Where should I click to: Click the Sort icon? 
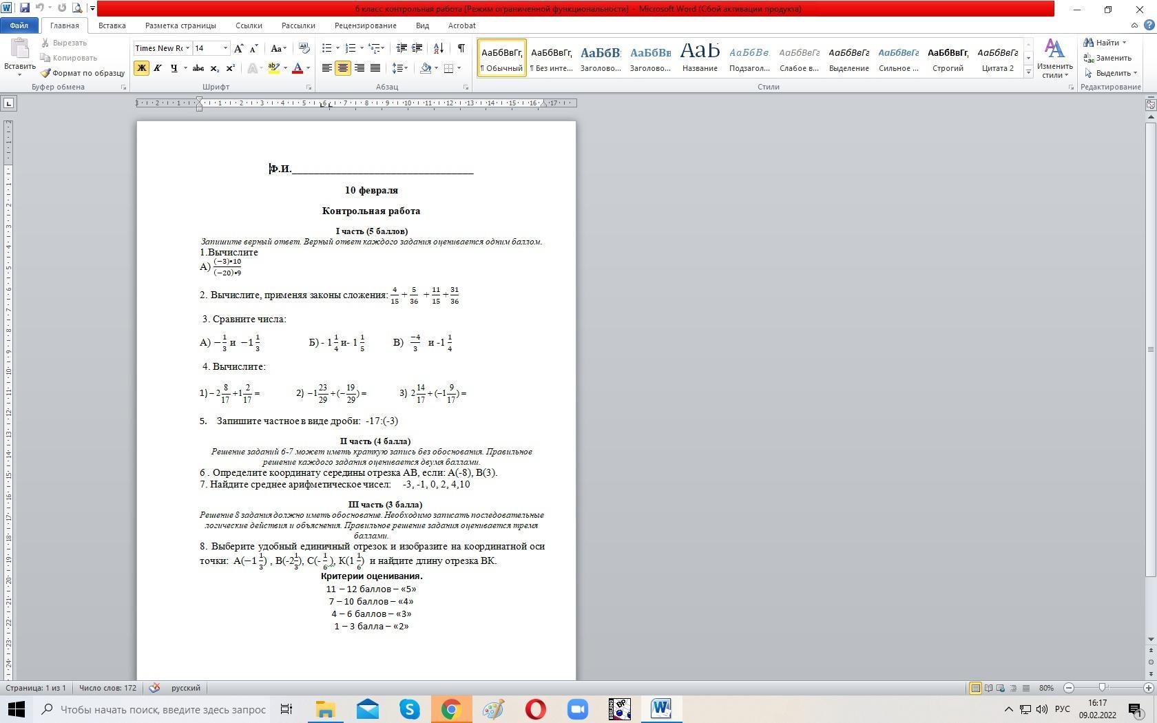(x=438, y=48)
